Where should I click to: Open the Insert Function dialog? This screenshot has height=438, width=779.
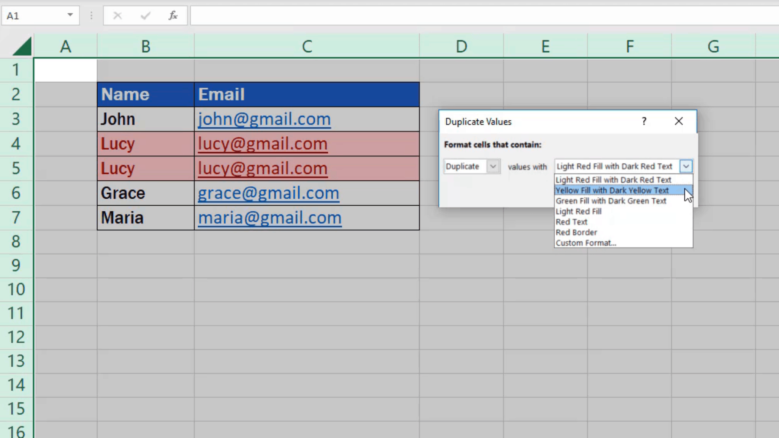172,15
